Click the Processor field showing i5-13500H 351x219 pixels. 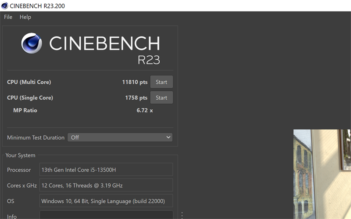pyautogui.click(x=106, y=169)
